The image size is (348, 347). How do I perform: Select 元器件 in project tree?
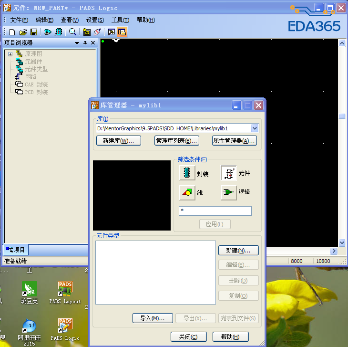coord(33,62)
